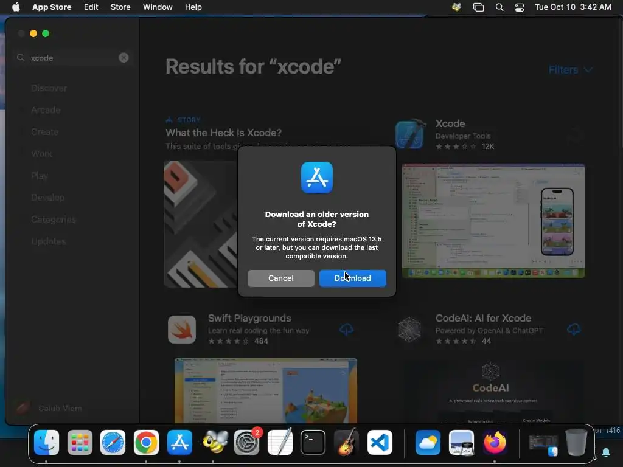Download Swift Playgrounds via cloud icon
The width and height of the screenshot is (623, 467).
pyautogui.click(x=346, y=329)
